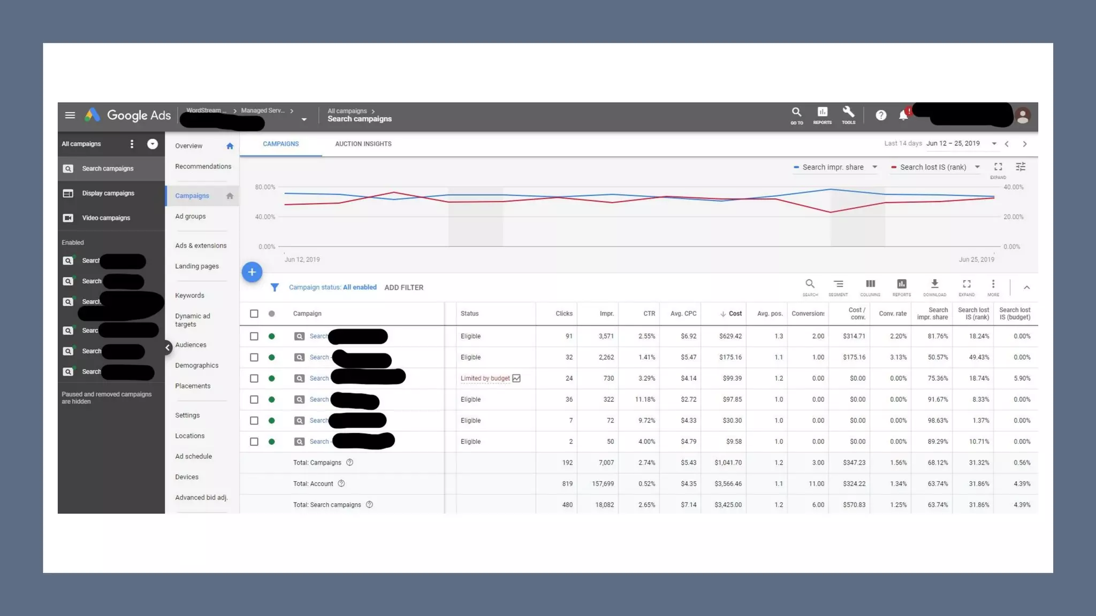
Task: Switch to the Auction Insights tab
Action: (x=363, y=144)
